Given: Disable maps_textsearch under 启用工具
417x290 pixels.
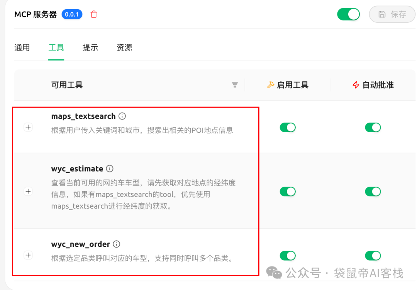Looking at the screenshot, I should coord(288,128).
